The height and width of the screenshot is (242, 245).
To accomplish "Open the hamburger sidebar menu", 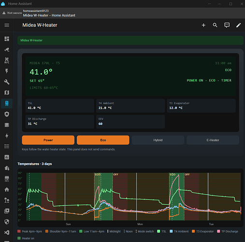I will [7, 25].
